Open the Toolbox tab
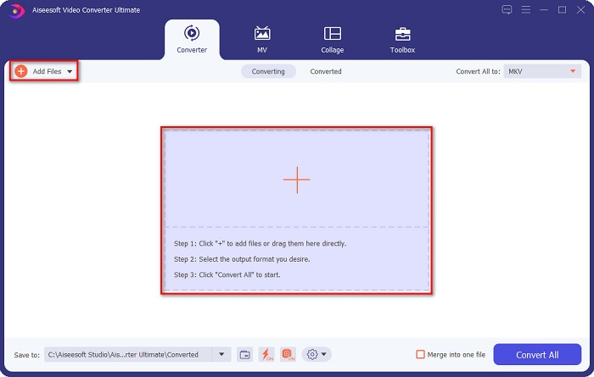This screenshot has width=594, height=377. click(x=402, y=39)
